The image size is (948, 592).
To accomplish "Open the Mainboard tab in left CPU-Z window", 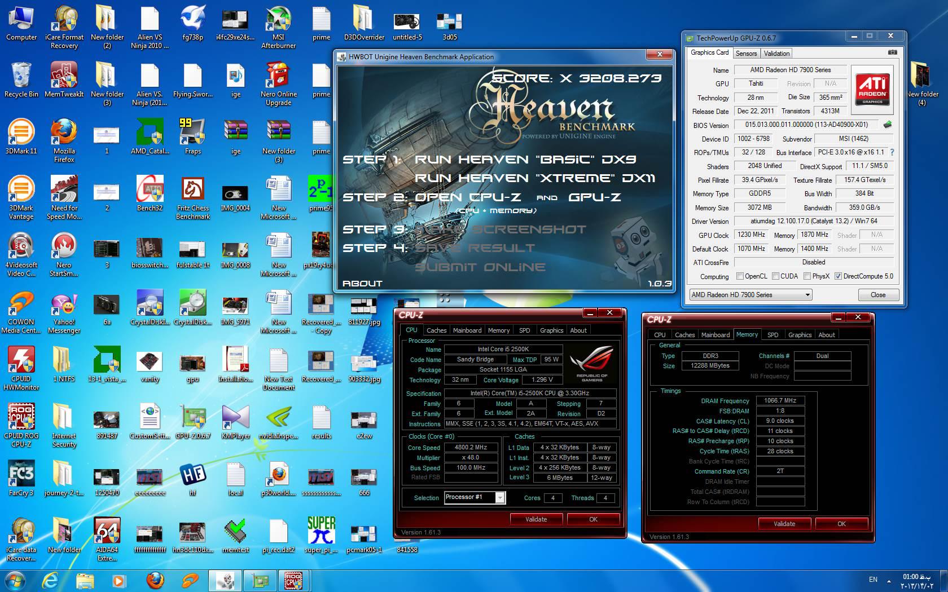I will click(467, 330).
